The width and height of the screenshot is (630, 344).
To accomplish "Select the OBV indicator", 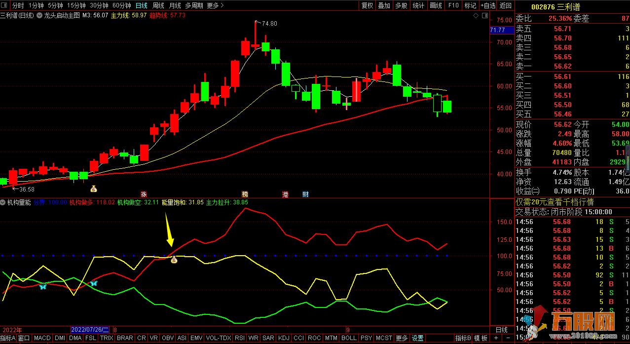I will point(168,338).
